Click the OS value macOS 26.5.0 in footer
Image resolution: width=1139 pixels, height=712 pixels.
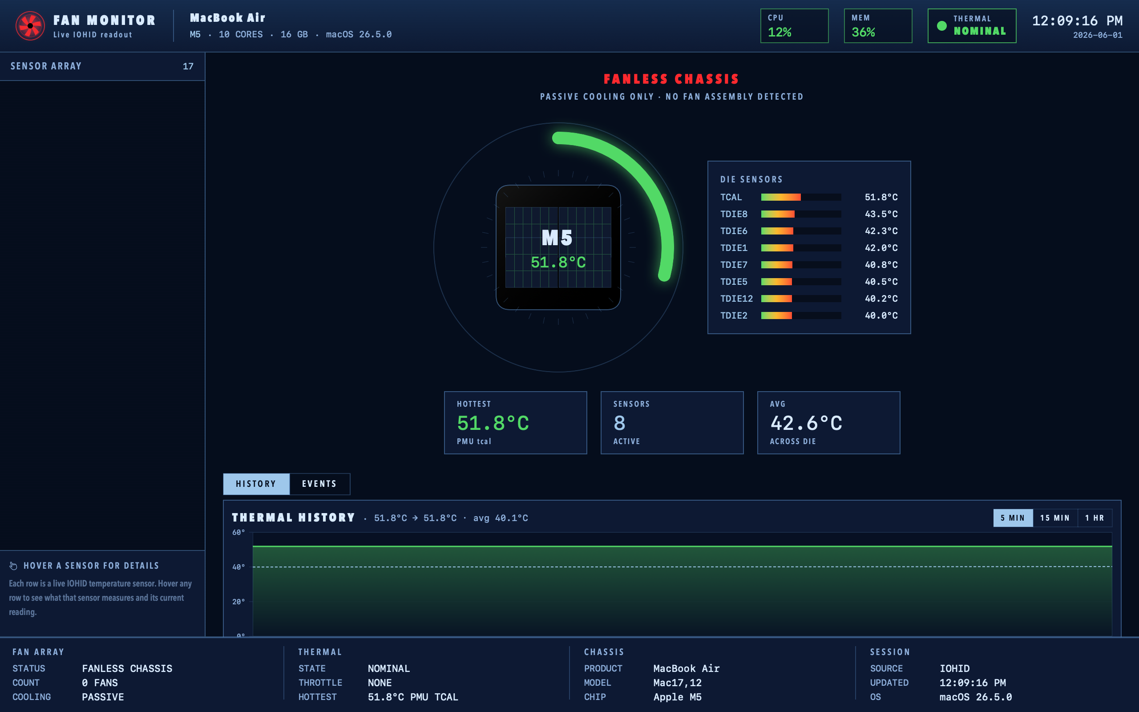[x=976, y=697]
